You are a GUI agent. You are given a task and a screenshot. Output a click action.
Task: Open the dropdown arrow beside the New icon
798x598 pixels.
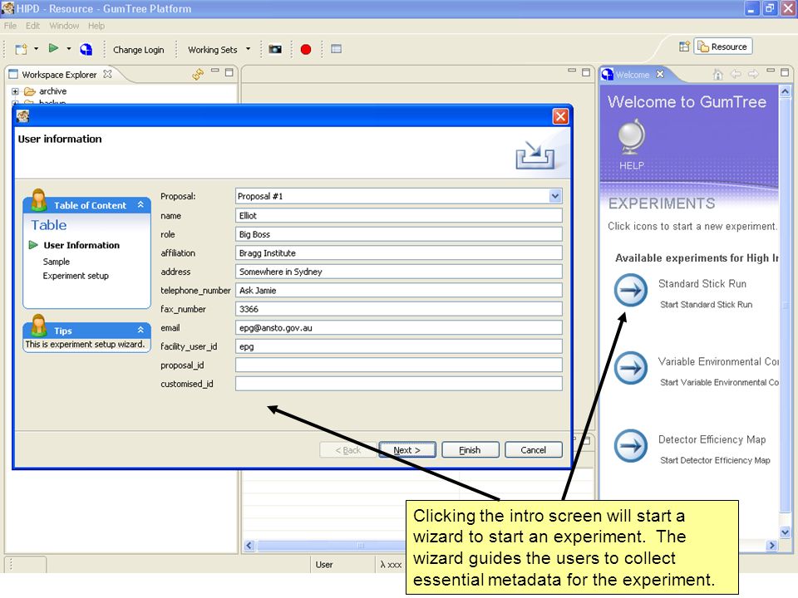(x=36, y=49)
